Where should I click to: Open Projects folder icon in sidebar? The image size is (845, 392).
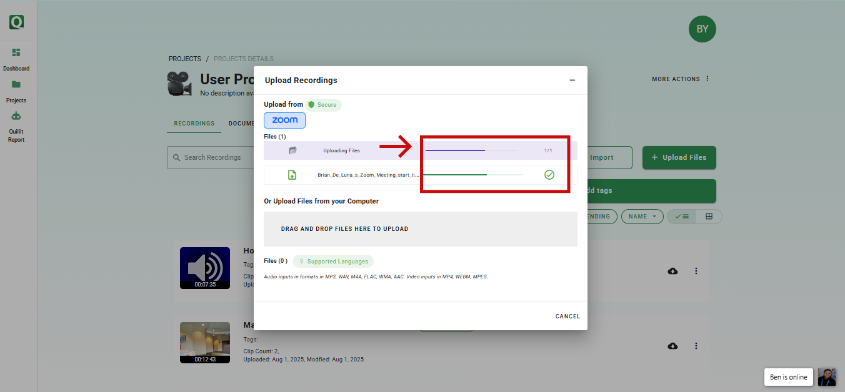coord(16,85)
